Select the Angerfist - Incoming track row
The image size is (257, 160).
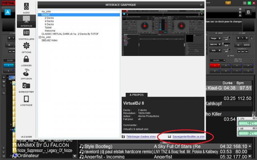point(165,157)
